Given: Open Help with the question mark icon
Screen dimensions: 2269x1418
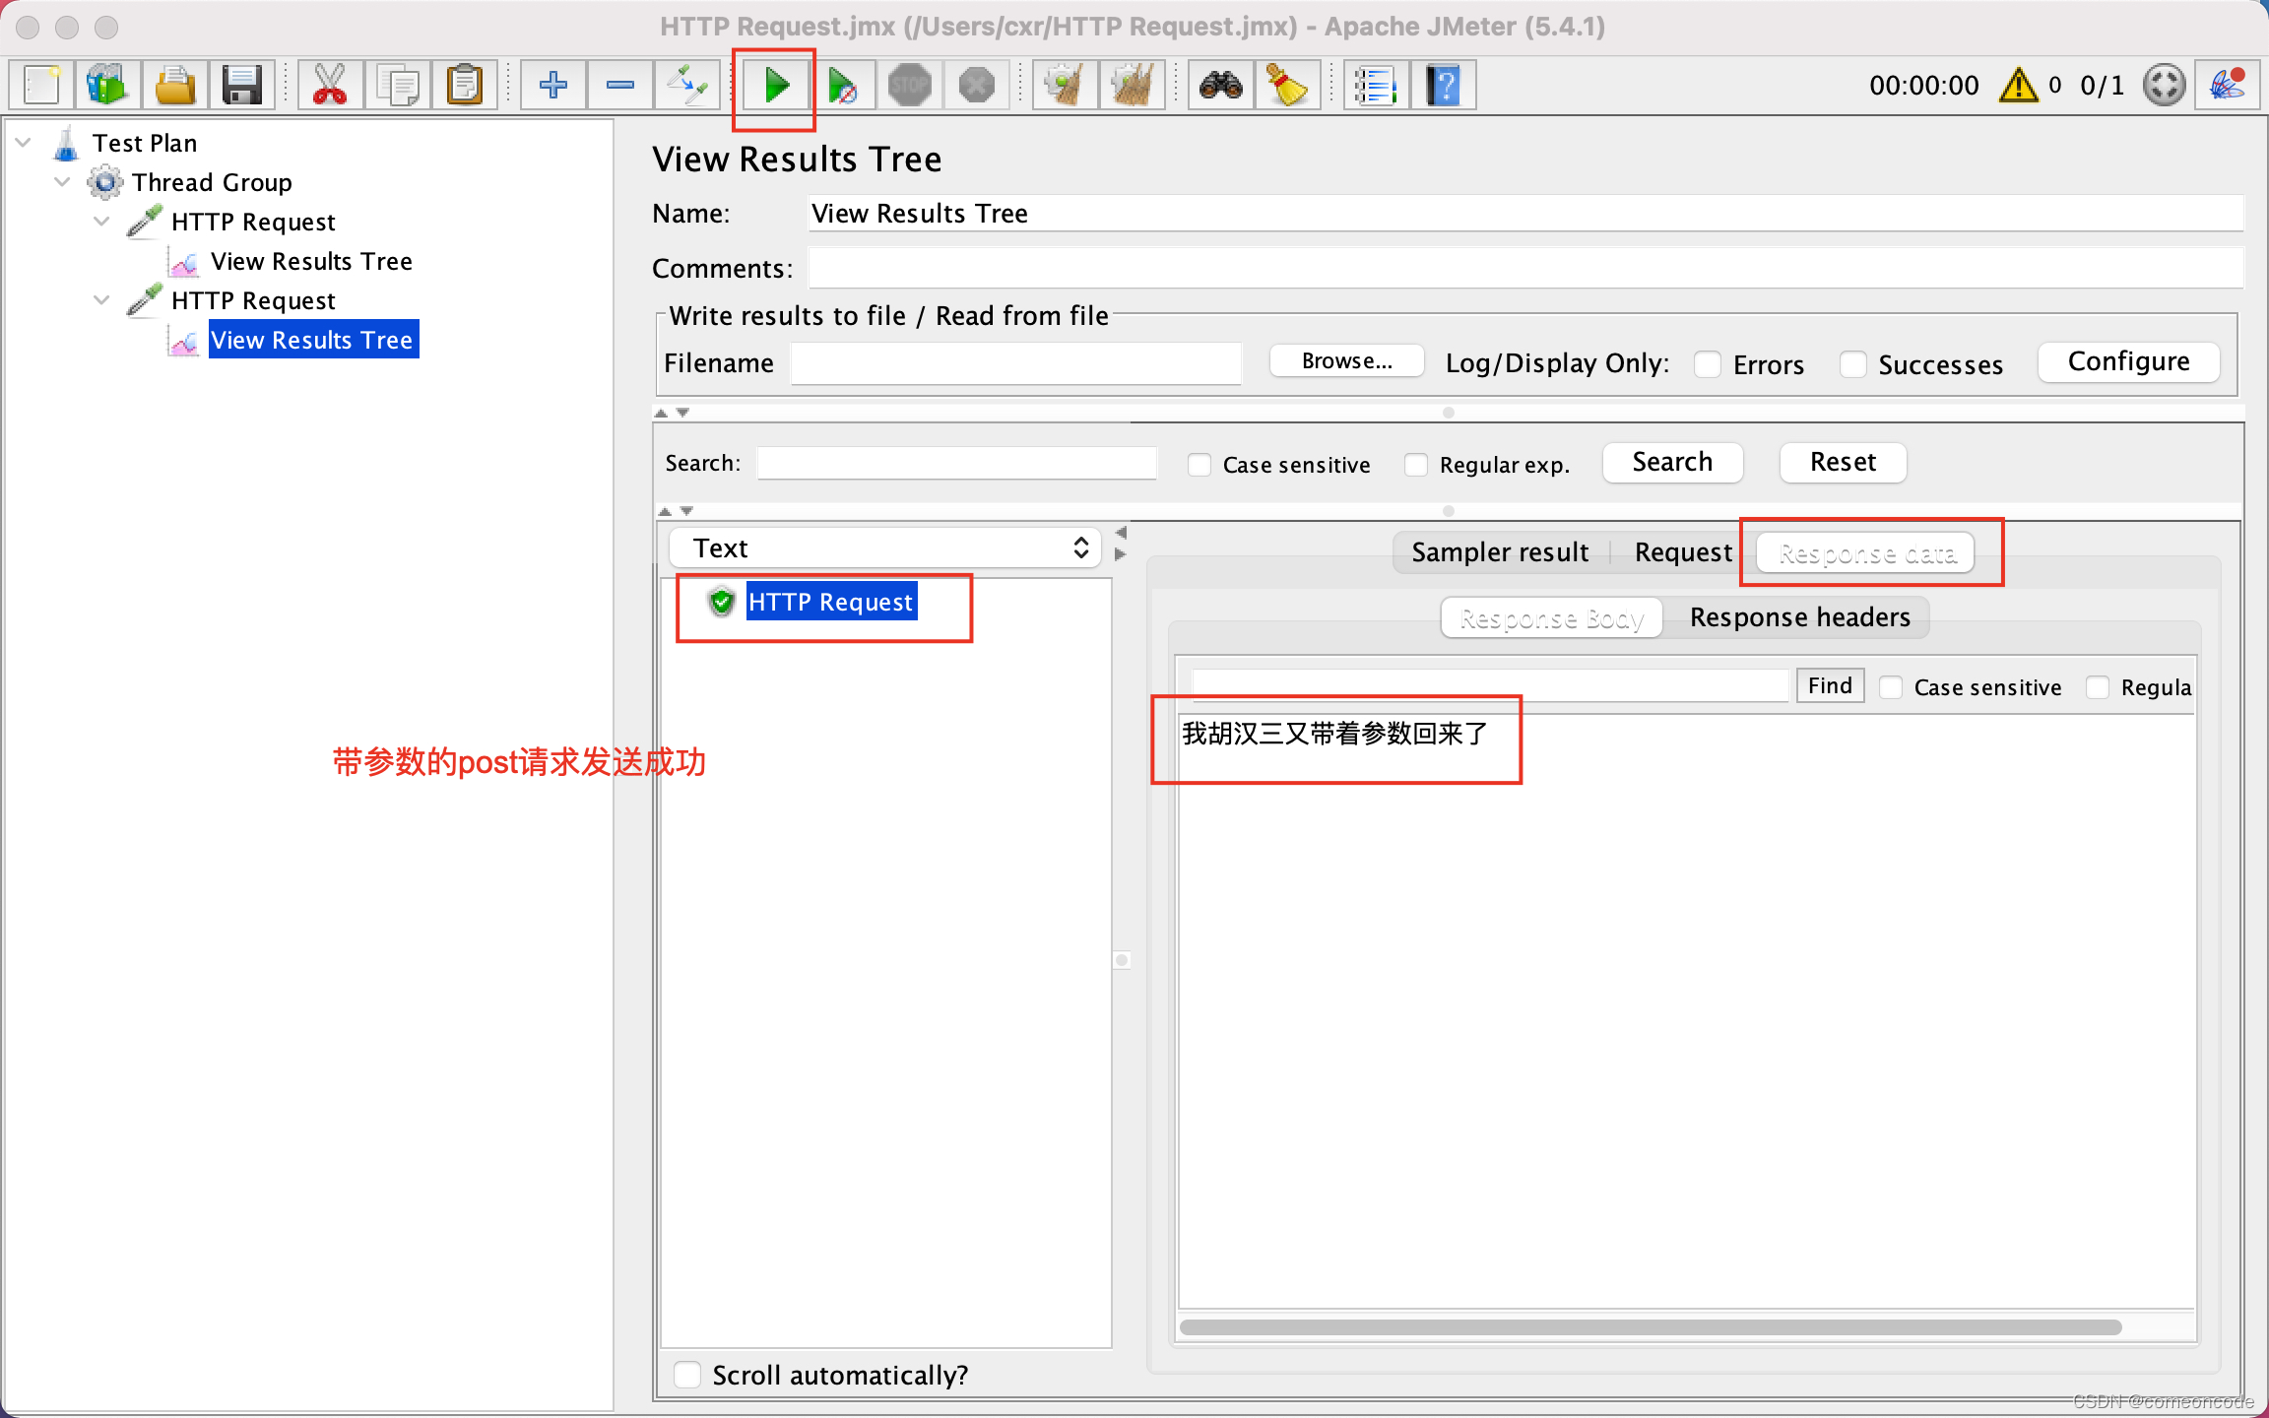Looking at the screenshot, I should [x=1443, y=86].
